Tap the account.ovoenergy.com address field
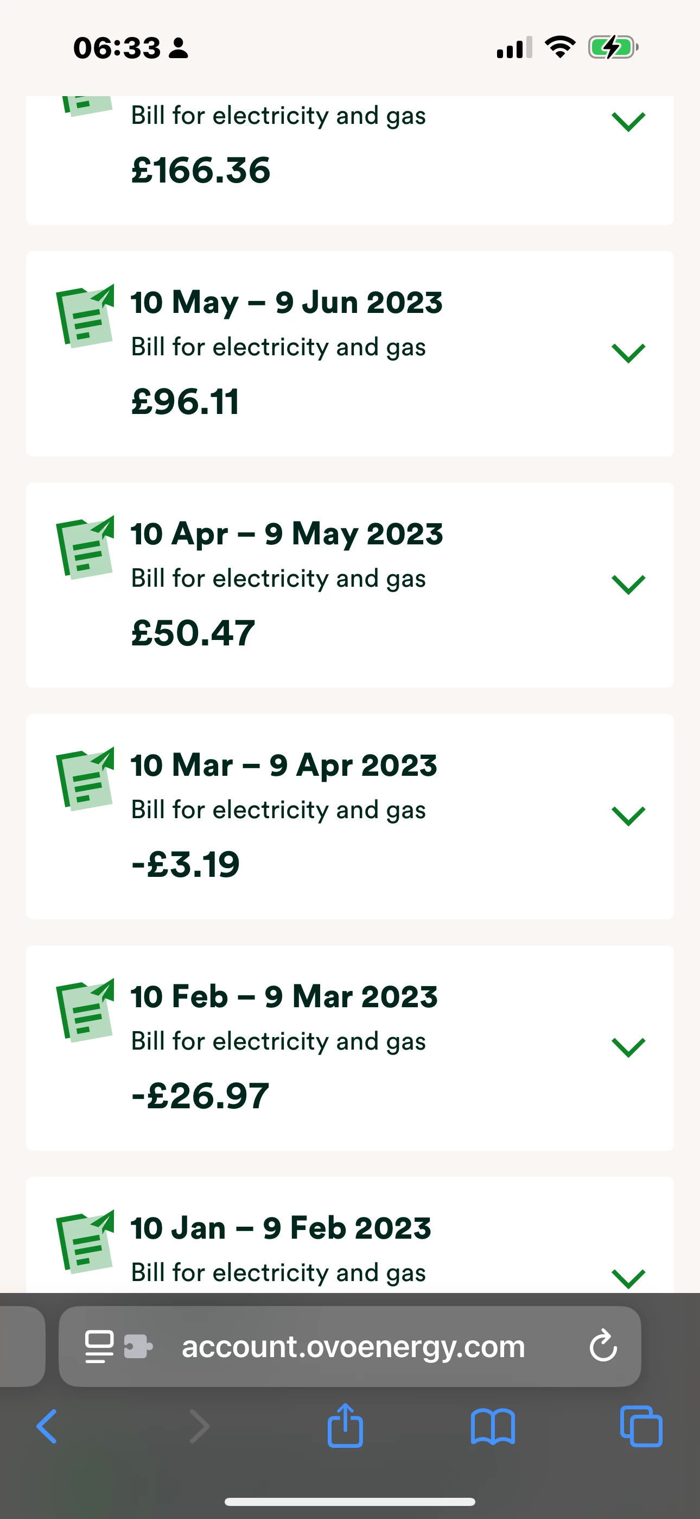This screenshot has height=1519, width=700. click(x=353, y=1346)
